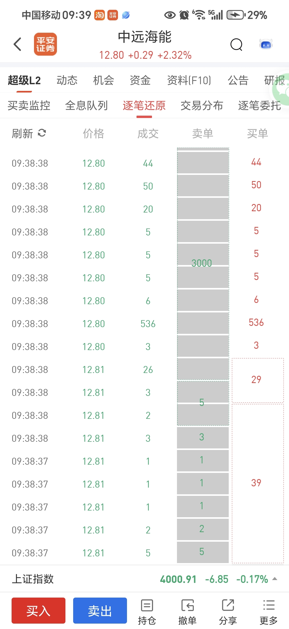
Task: Expand the 上证指数 index bar arrow
Action: coord(275,579)
